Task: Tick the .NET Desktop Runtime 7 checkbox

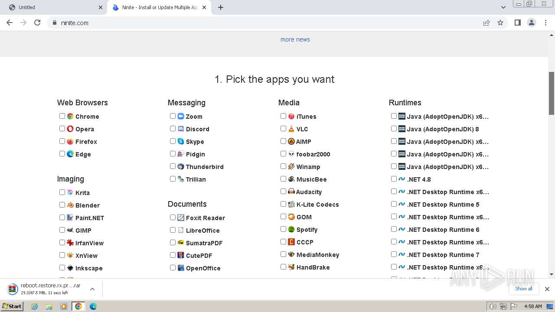Action: click(x=394, y=254)
